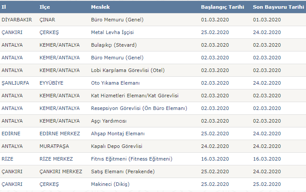Select the Aşçı Yardımcısı job row
Viewport: 306px width, 192px height.
(112, 121)
